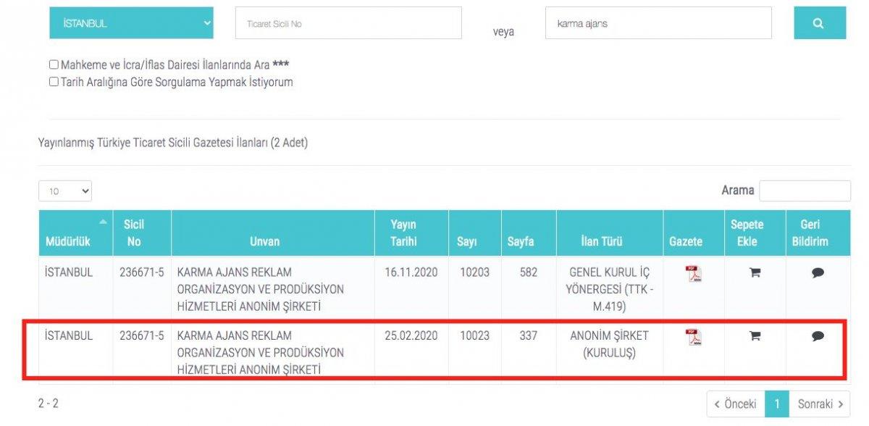Image resolution: width=869 pixels, height=426 pixels.
Task: Change results per page using the 10 dropdown
Action: click(65, 191)
